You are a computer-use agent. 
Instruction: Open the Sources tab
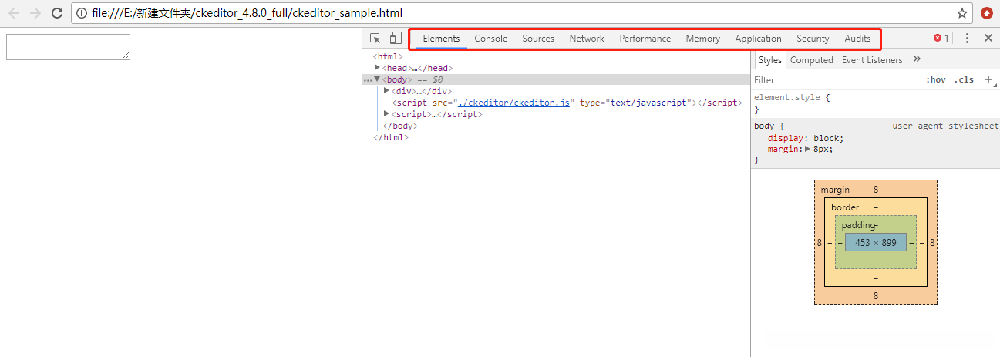pos(538,39)
